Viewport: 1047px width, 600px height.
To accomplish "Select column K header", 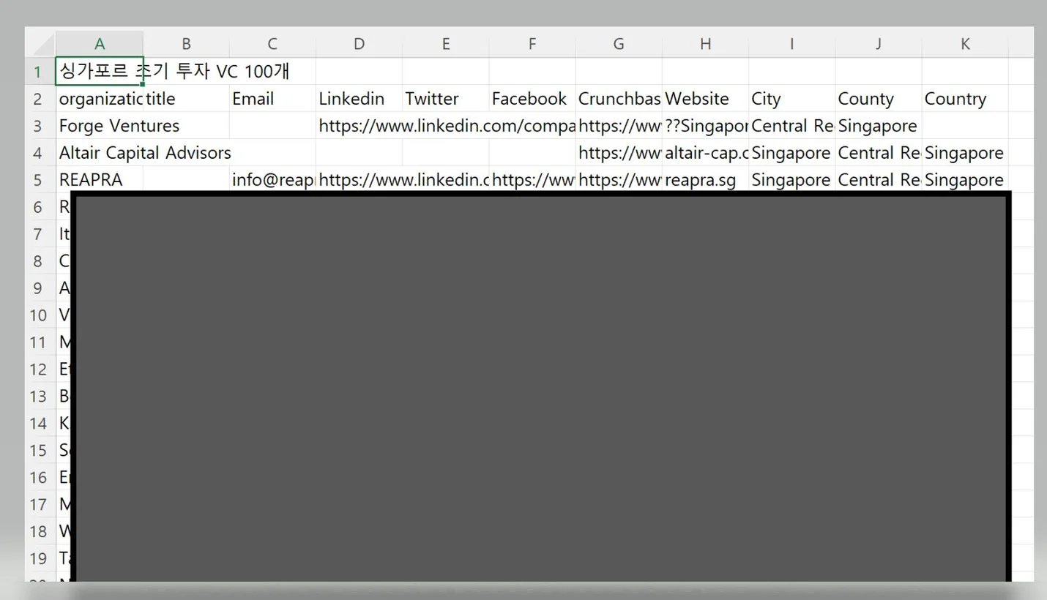I will click(965, 44).
